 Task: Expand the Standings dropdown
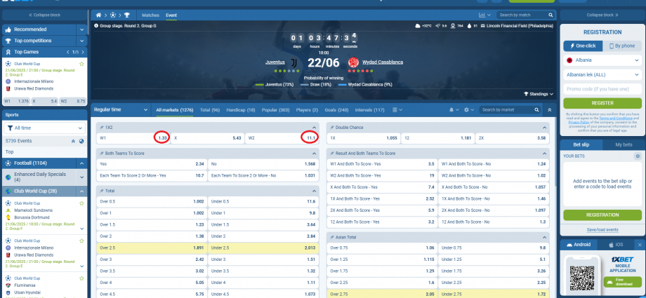click(538, 94)
